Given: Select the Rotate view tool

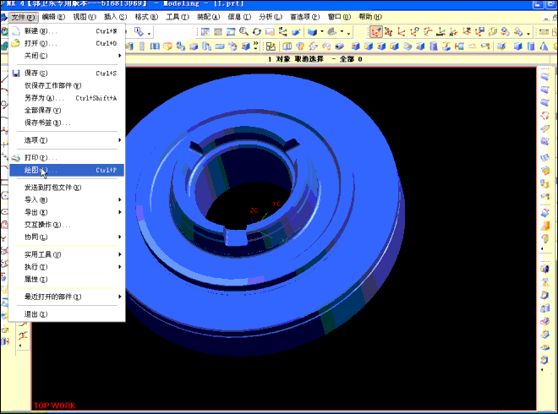Looking at the screenshot, I should coord(256,32).
